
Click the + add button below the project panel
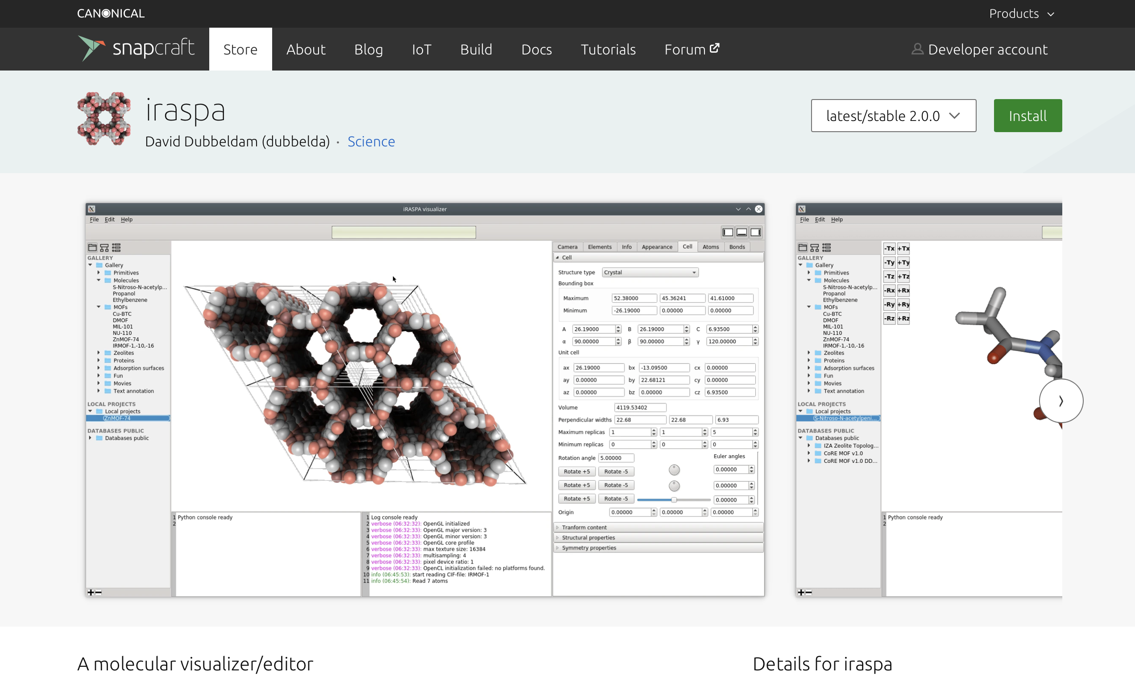tap(90, 592)
